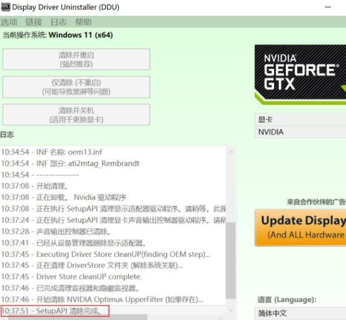Viewport: 346px width, 320px height.
Task: Select log line 'Driver Store cleanUP complete.'
Action: click(113, 277)
